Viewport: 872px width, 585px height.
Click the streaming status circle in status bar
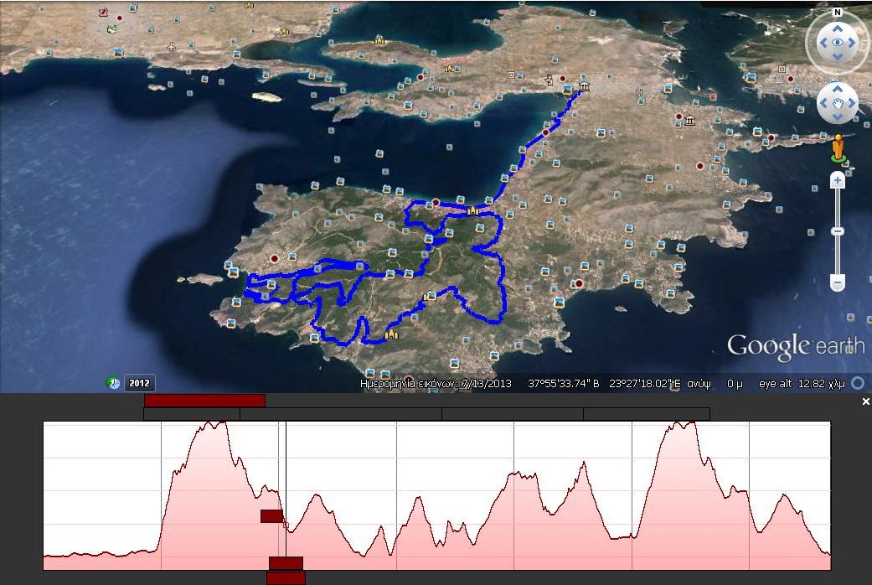pyautogui.click(x=858, y=383)
